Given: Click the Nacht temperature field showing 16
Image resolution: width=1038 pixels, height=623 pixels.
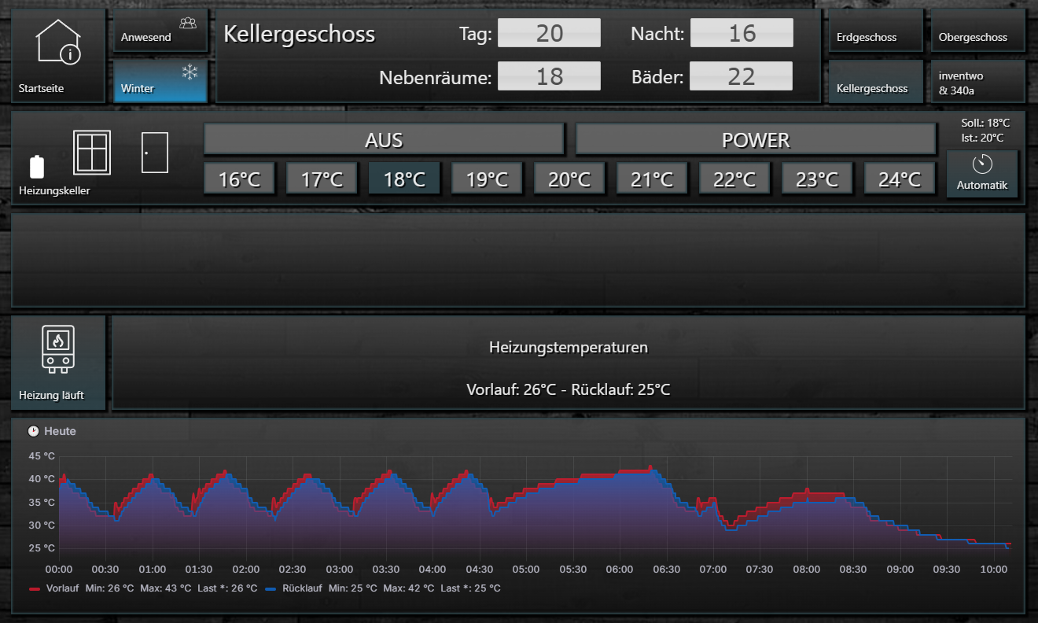Looking at the screenshot, I should (742, 33).
